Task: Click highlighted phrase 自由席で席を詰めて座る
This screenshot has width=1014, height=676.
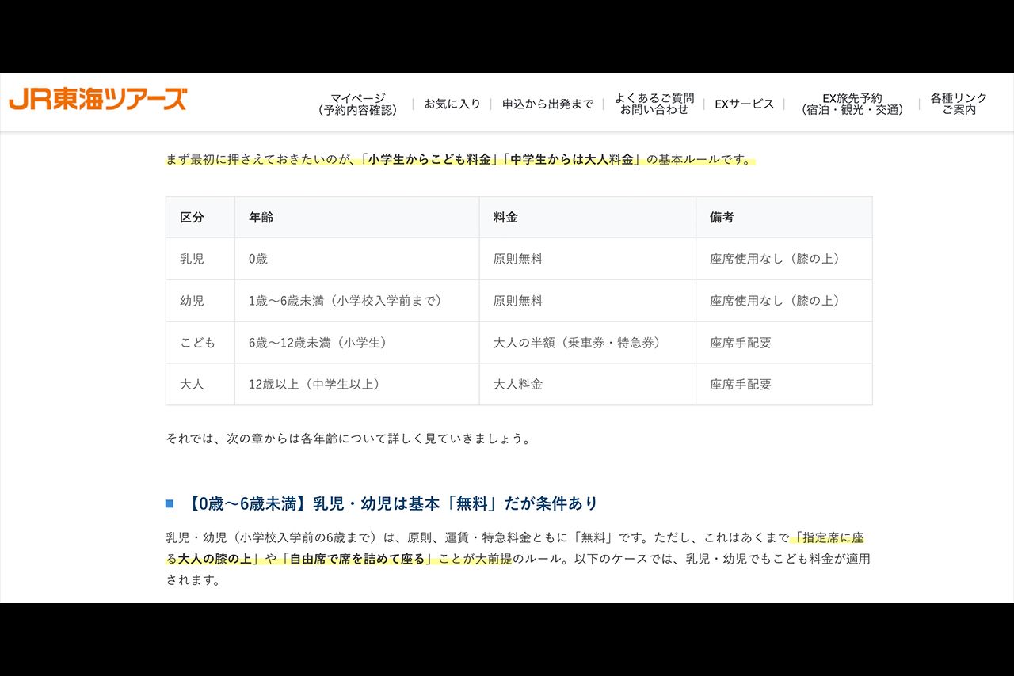Action: [x=357, y=559]
